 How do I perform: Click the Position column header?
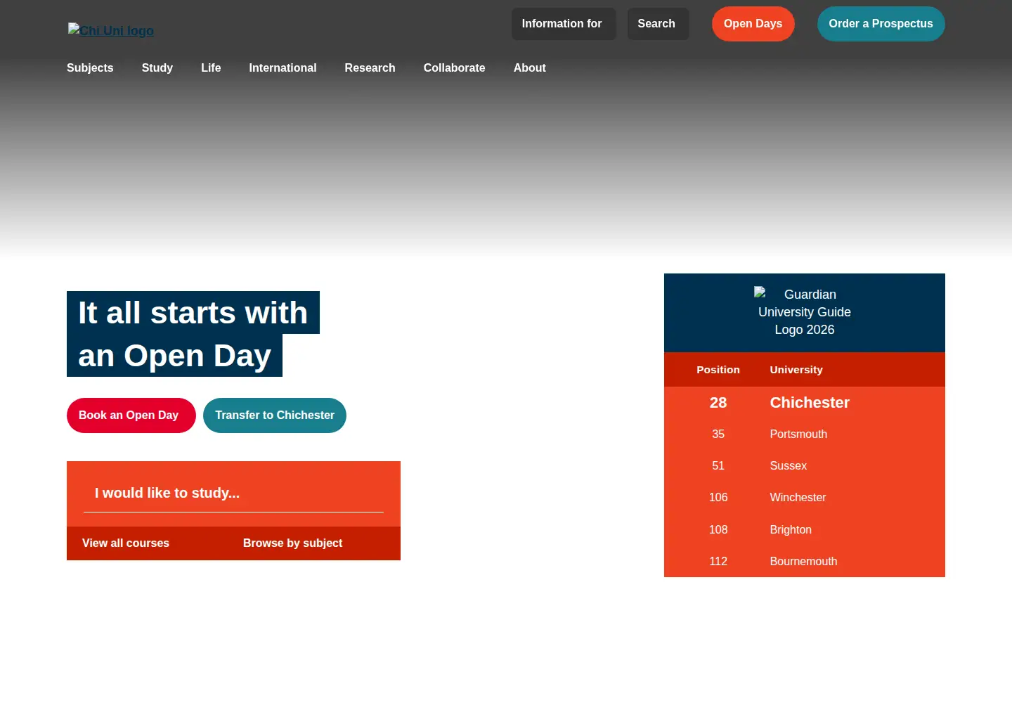718,370
